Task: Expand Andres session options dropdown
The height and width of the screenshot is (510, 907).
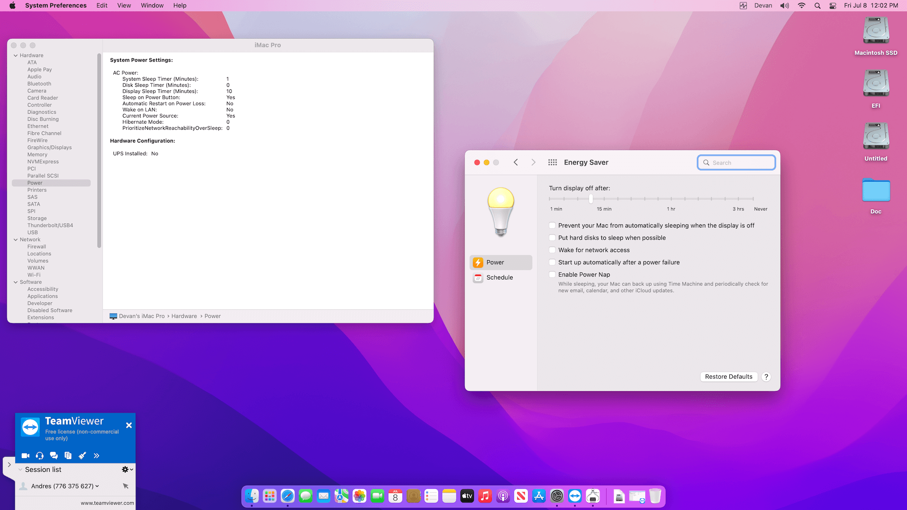Action: (x=97, y=486)
